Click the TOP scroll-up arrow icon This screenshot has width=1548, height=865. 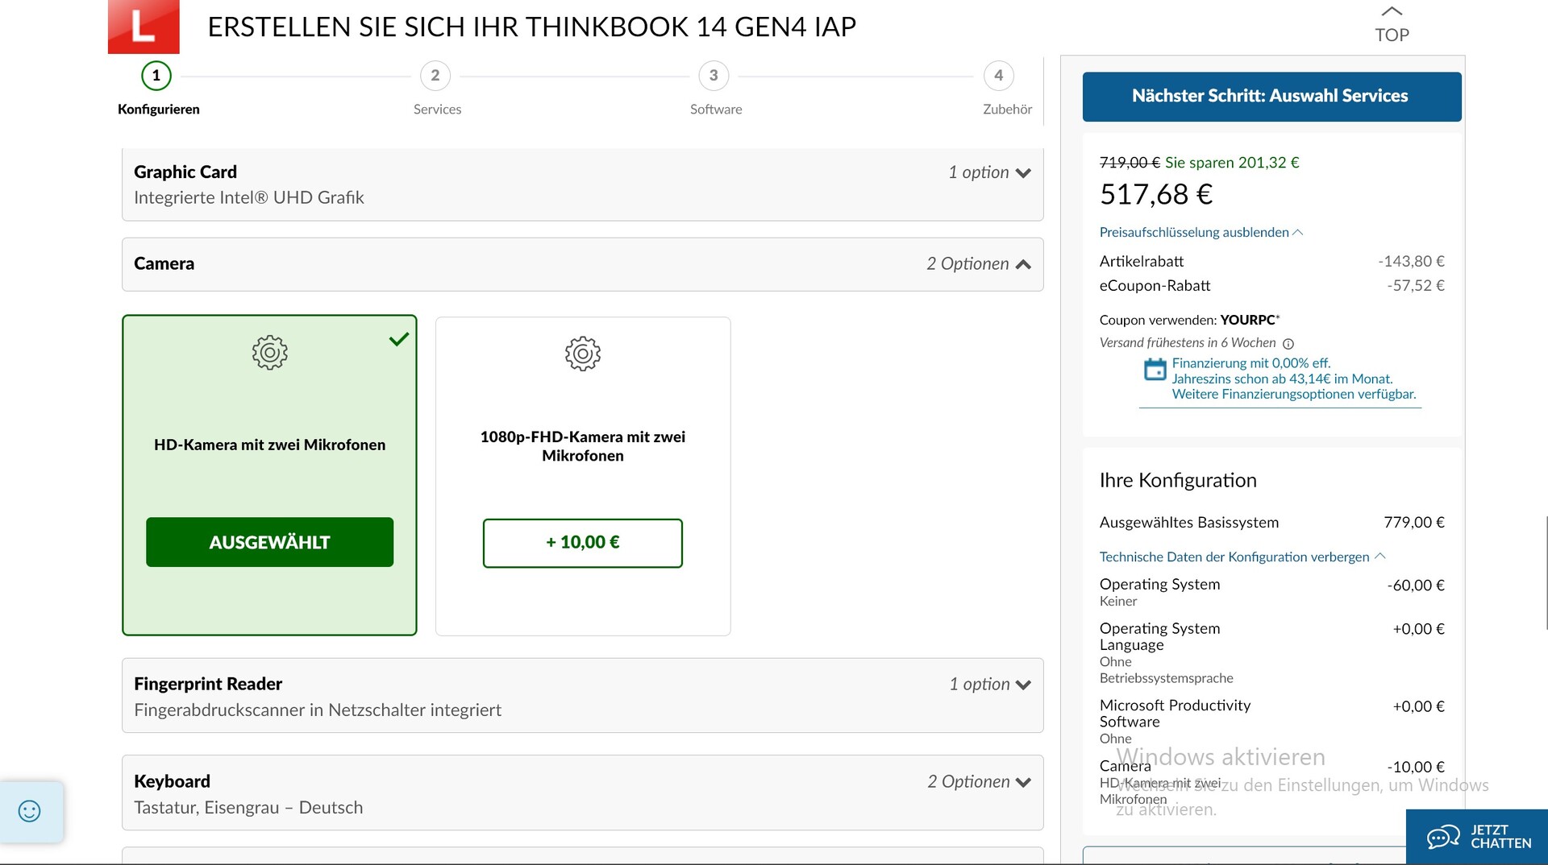click(x=1392, y=11)
